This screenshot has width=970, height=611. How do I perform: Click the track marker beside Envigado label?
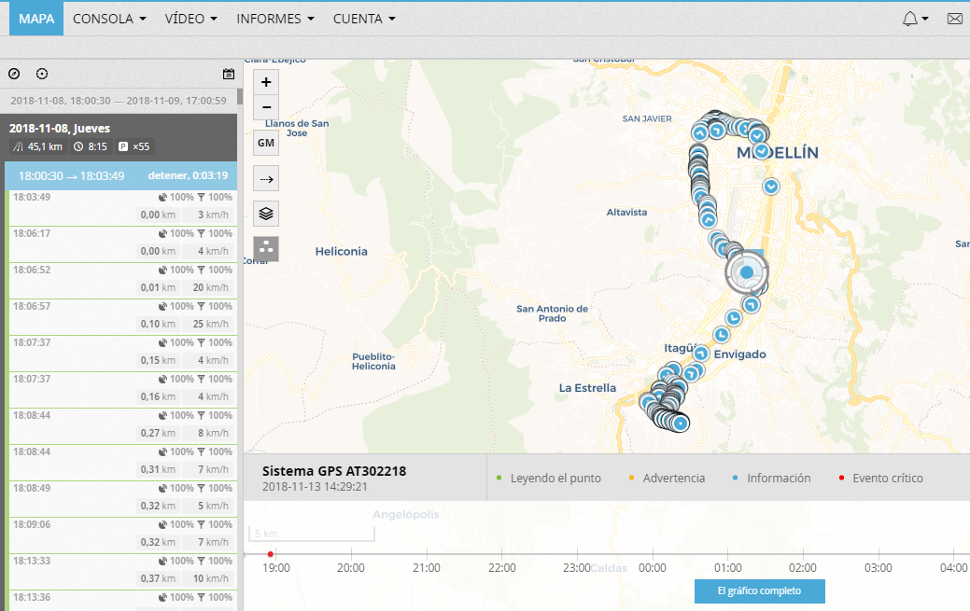[701, 354]
